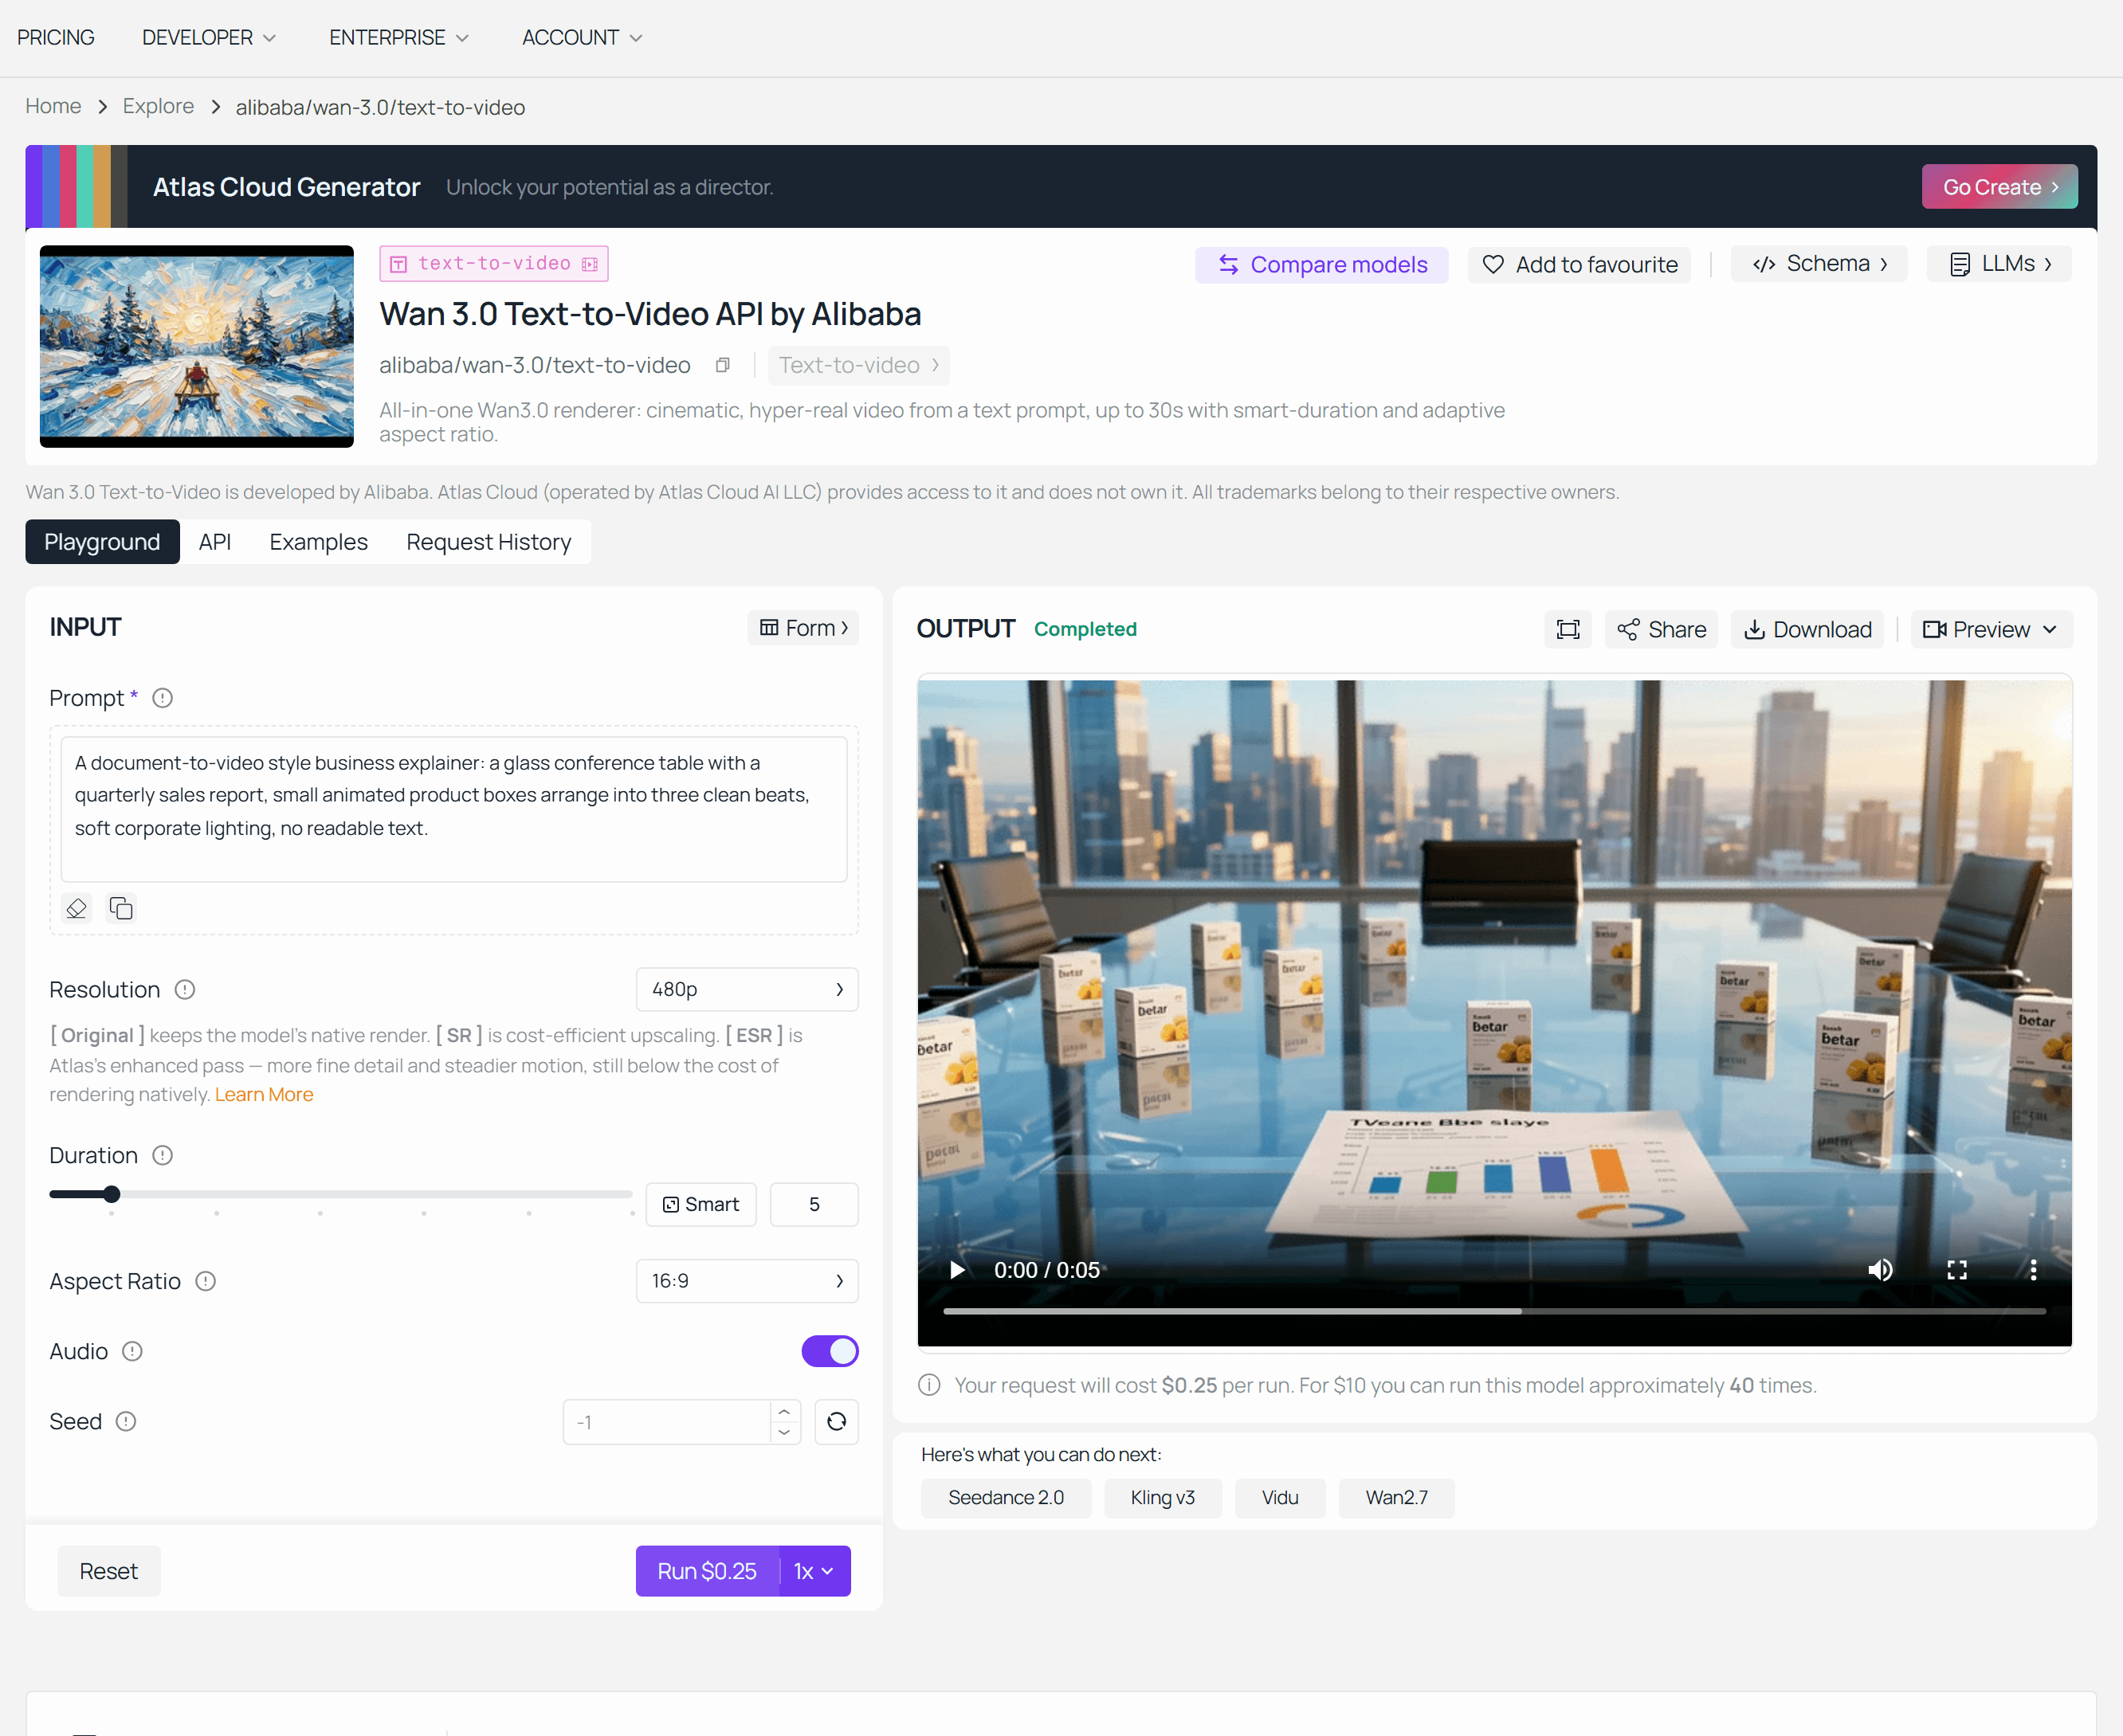2123x1736 pixels.
Task: Click the cost info icon below the video
Action: 929,1385
